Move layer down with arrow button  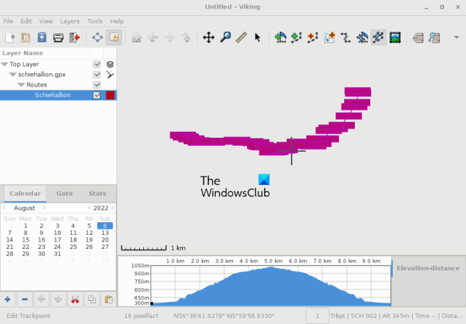pos(59,299)
